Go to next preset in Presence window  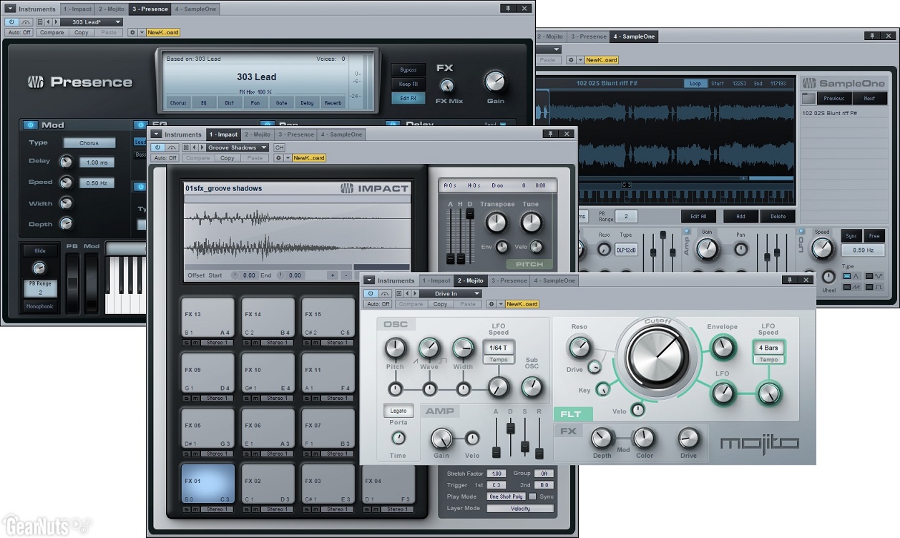(57, 22)
